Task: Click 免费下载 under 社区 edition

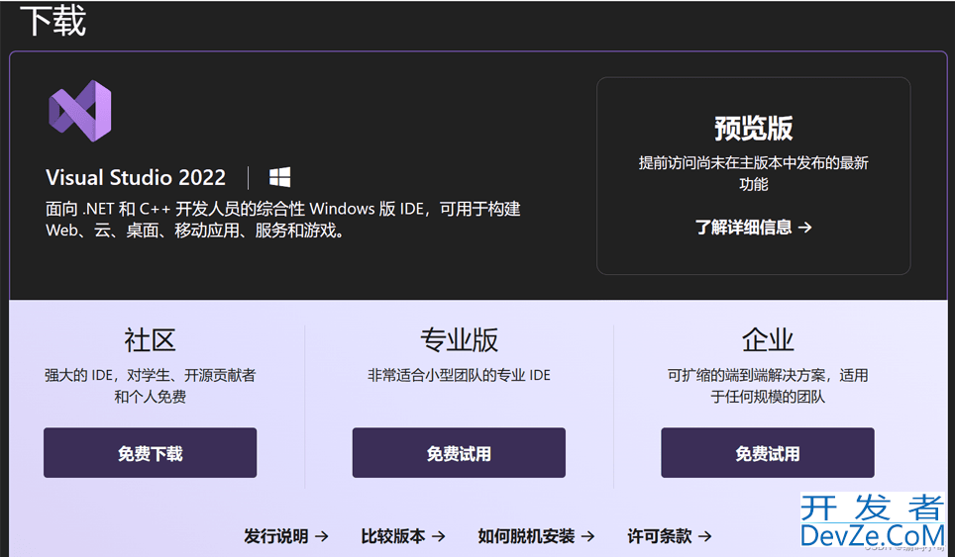Action: [x=150, y=452]
